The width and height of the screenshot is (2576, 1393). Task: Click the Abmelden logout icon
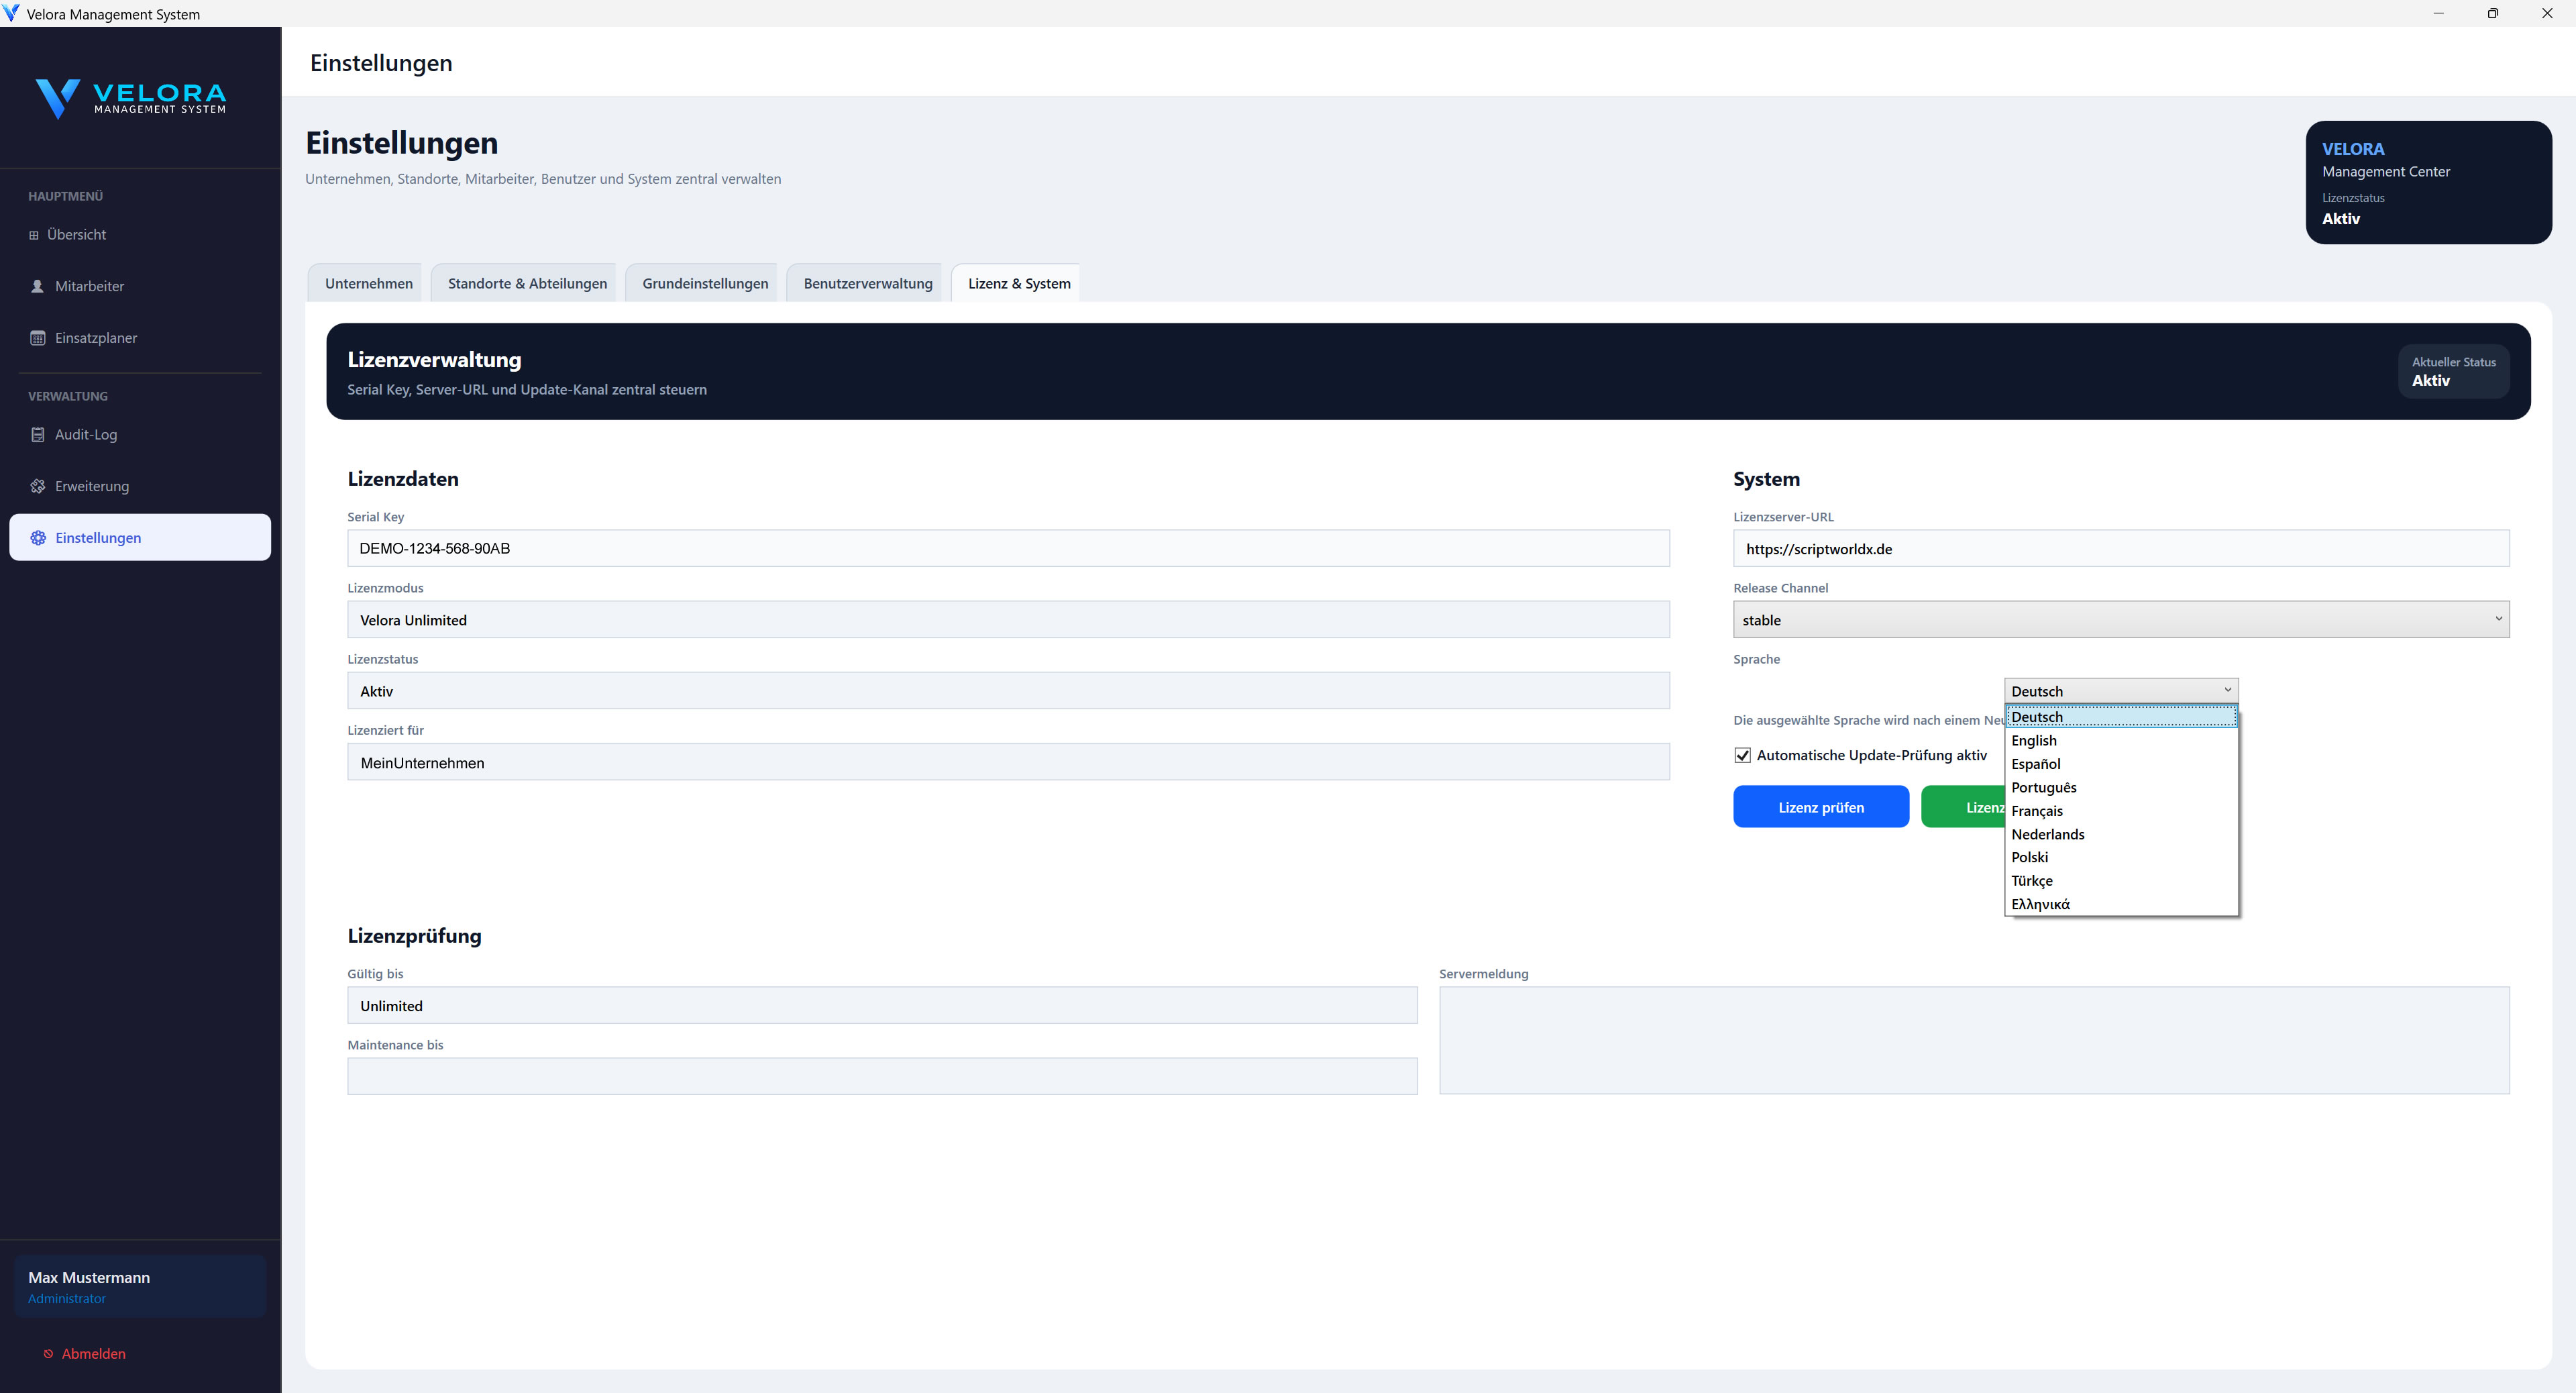point(48,1354)
